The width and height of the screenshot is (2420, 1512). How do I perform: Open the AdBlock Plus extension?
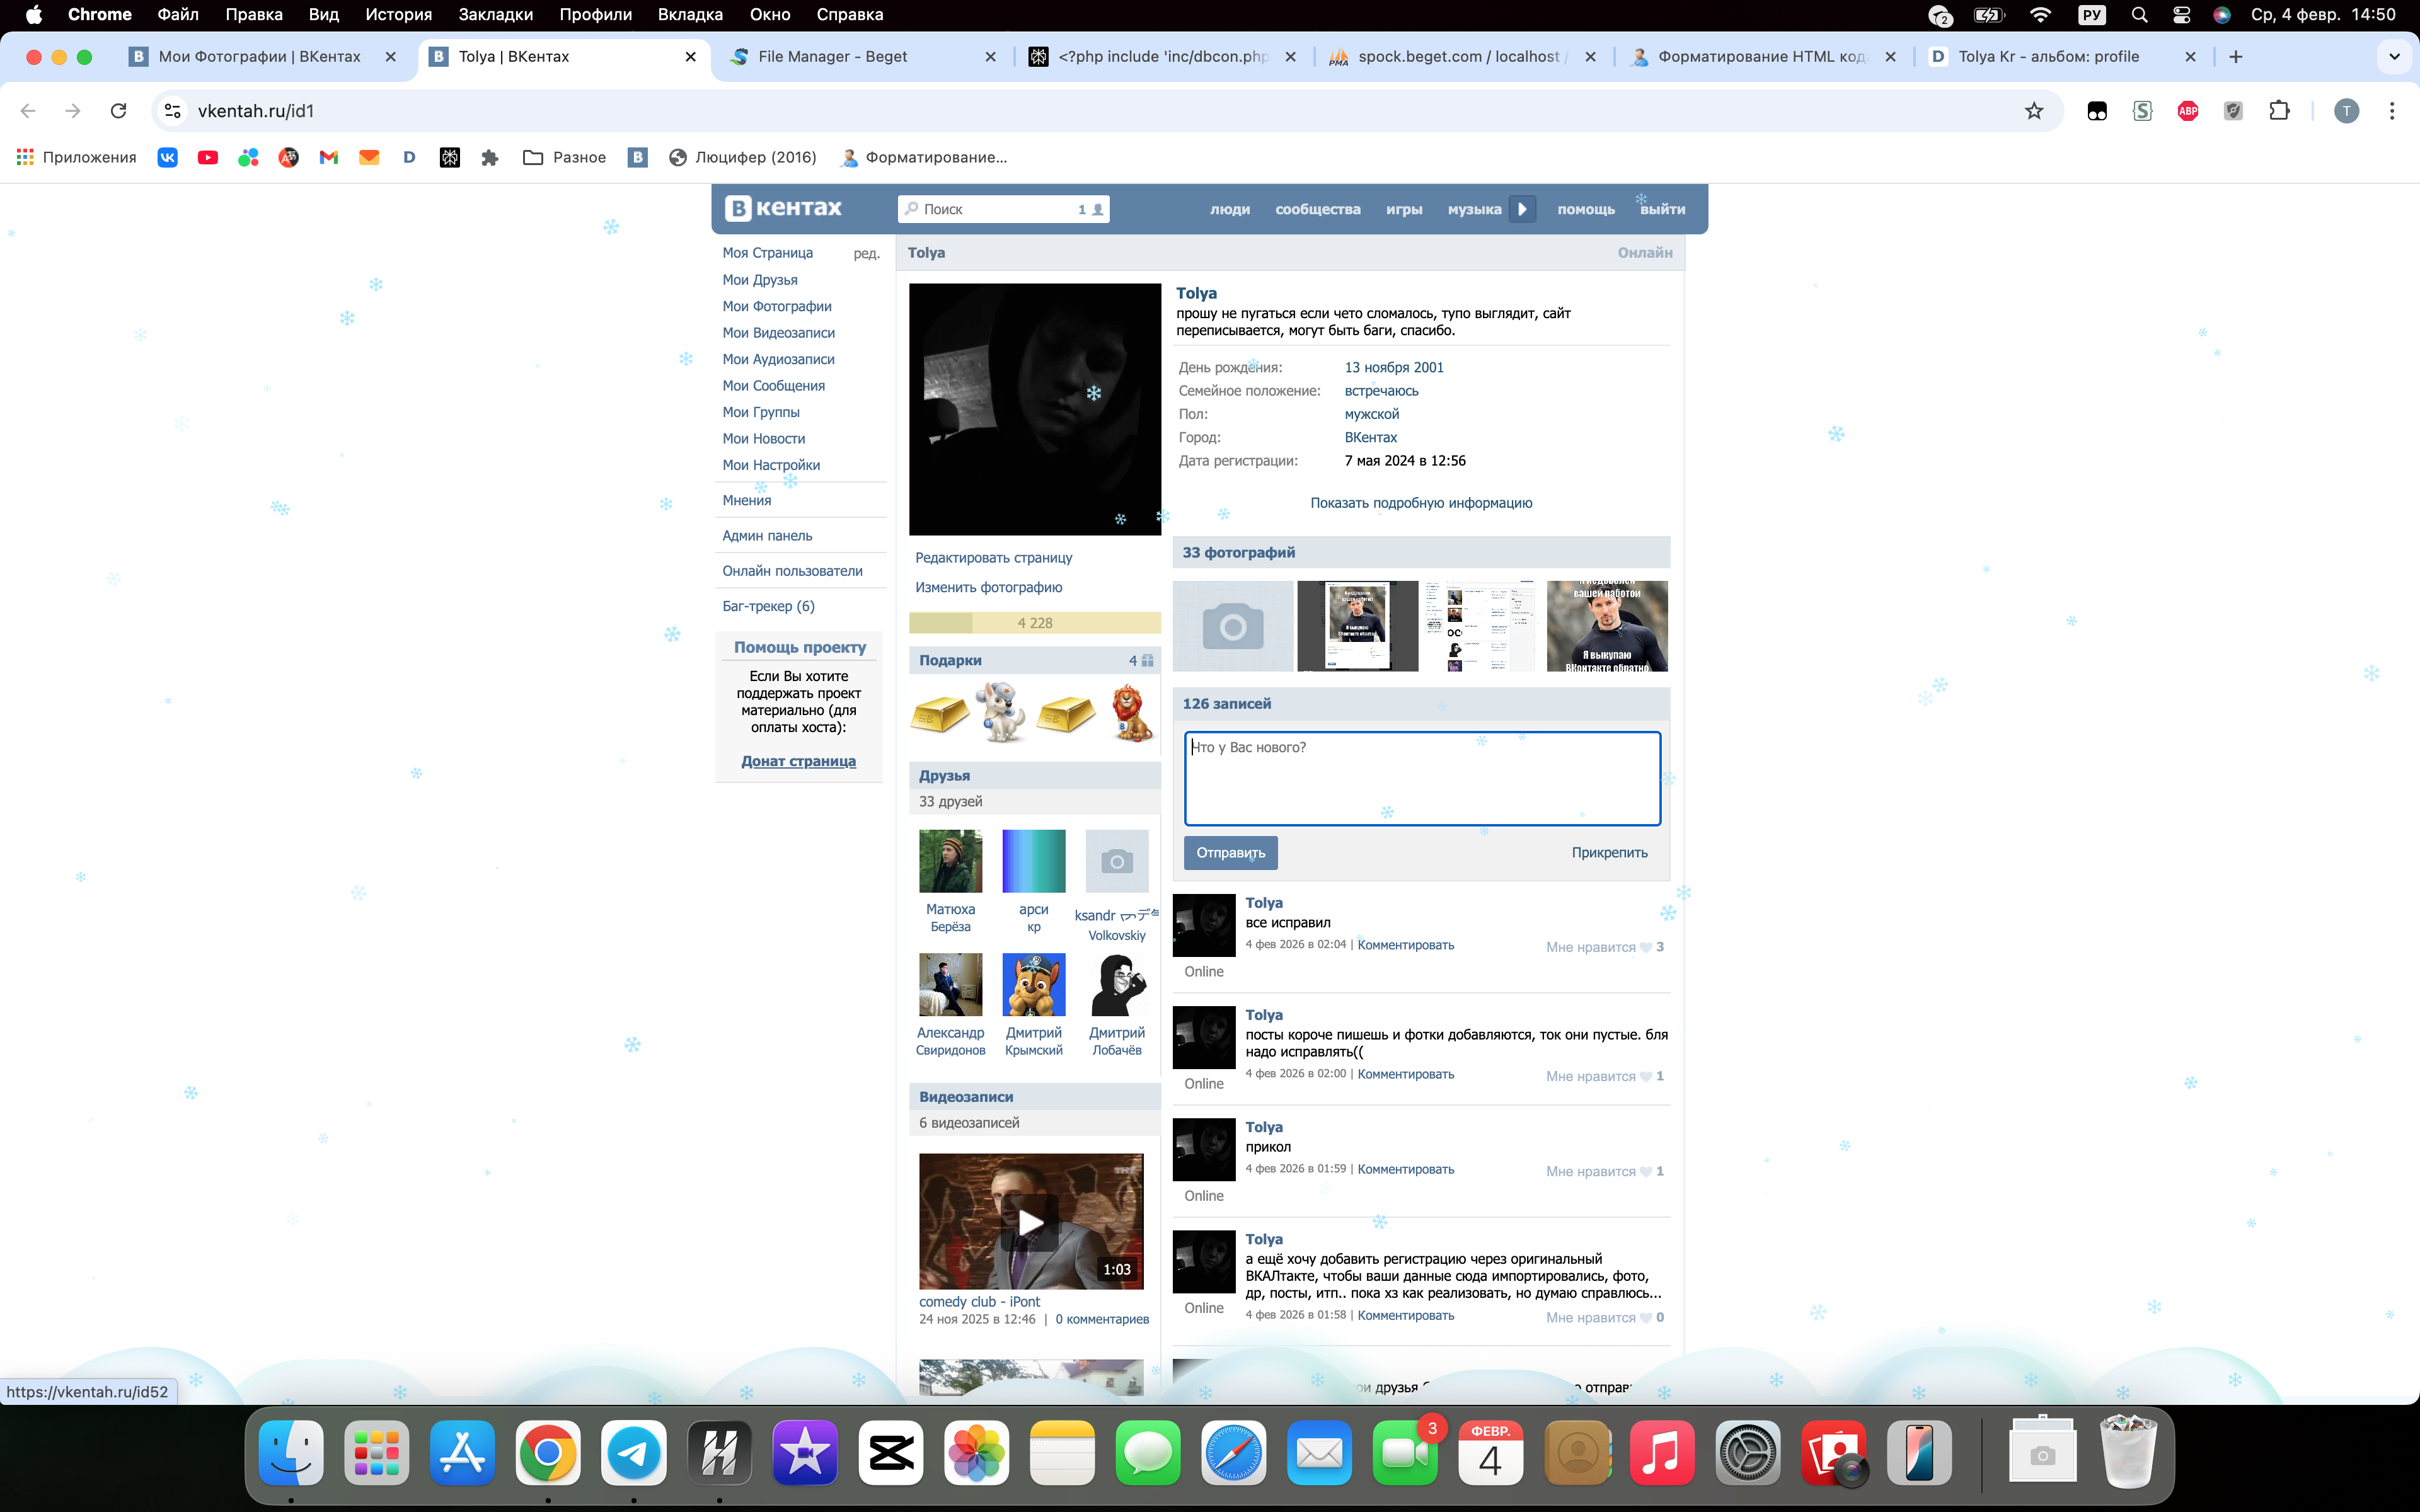[x=2188, y=111]
